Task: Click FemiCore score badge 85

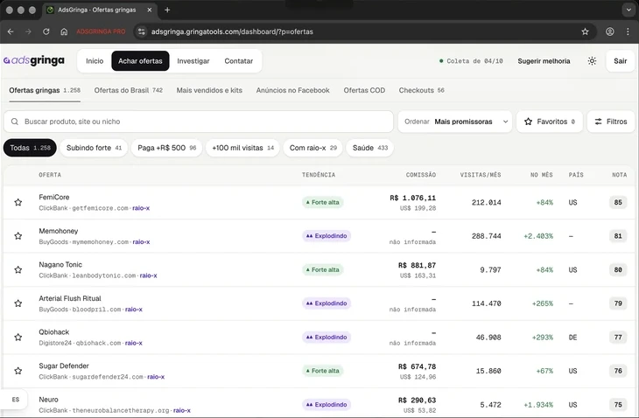Action: (618, 202)
